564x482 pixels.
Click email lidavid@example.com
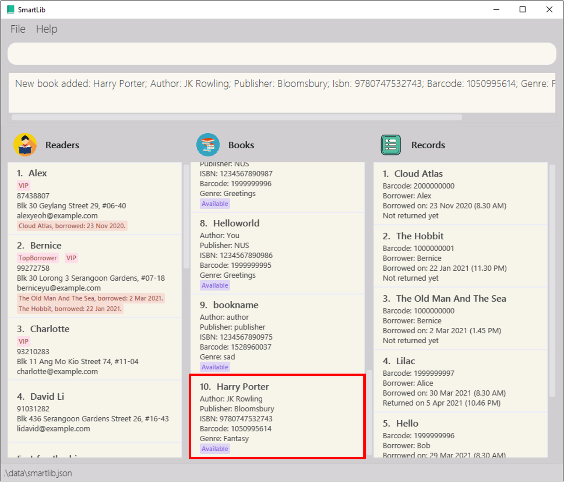point(53,428)
